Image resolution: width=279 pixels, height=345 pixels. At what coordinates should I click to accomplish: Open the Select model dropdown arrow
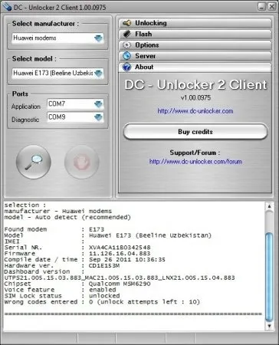coord(98,73)
